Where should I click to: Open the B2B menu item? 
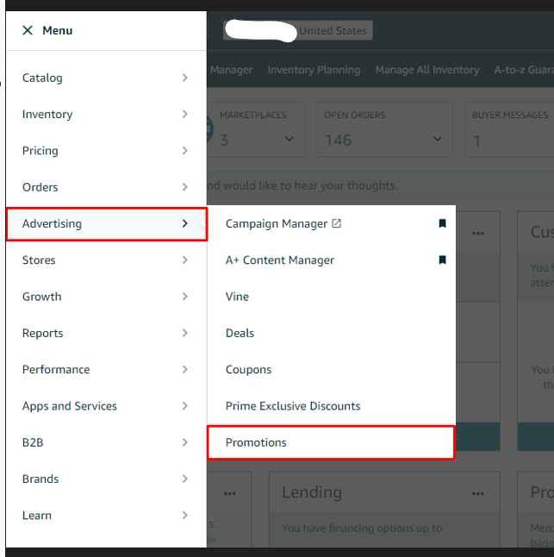[x=106, y=442]
